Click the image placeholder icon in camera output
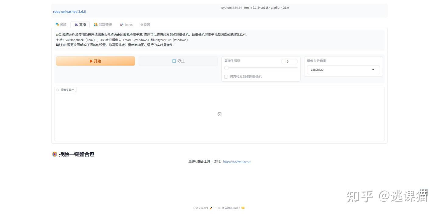Image resolution: width=439 pixels, height=214 pixels. tap(220, 114)
